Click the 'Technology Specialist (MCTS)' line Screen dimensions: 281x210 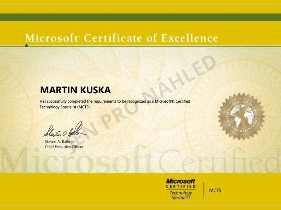[64, 107]
